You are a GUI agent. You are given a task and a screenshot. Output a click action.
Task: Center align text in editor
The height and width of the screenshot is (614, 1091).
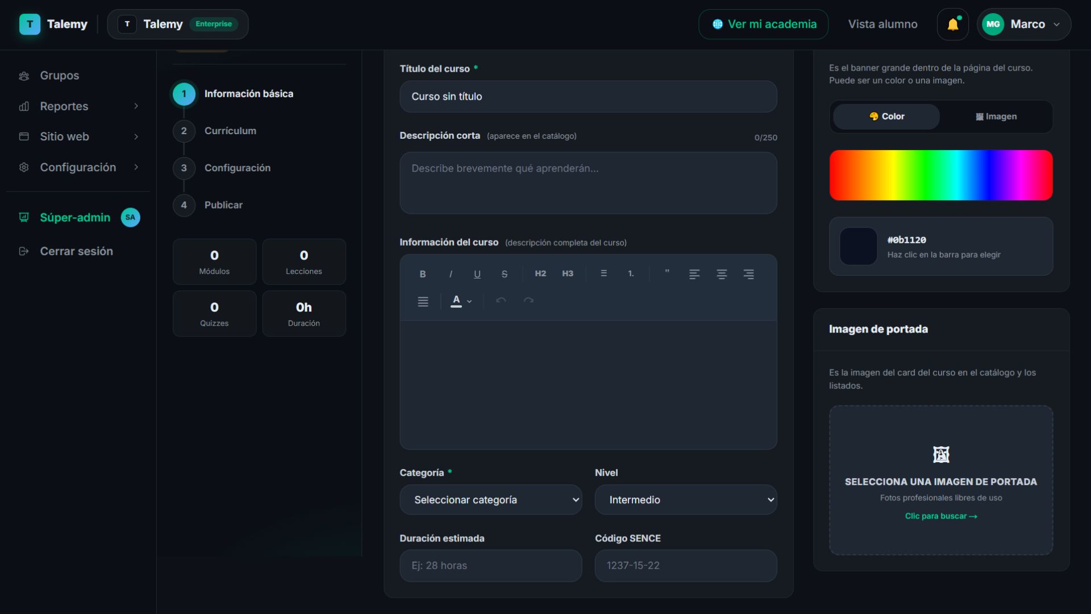pyautogui.click(x=722, y=274)
